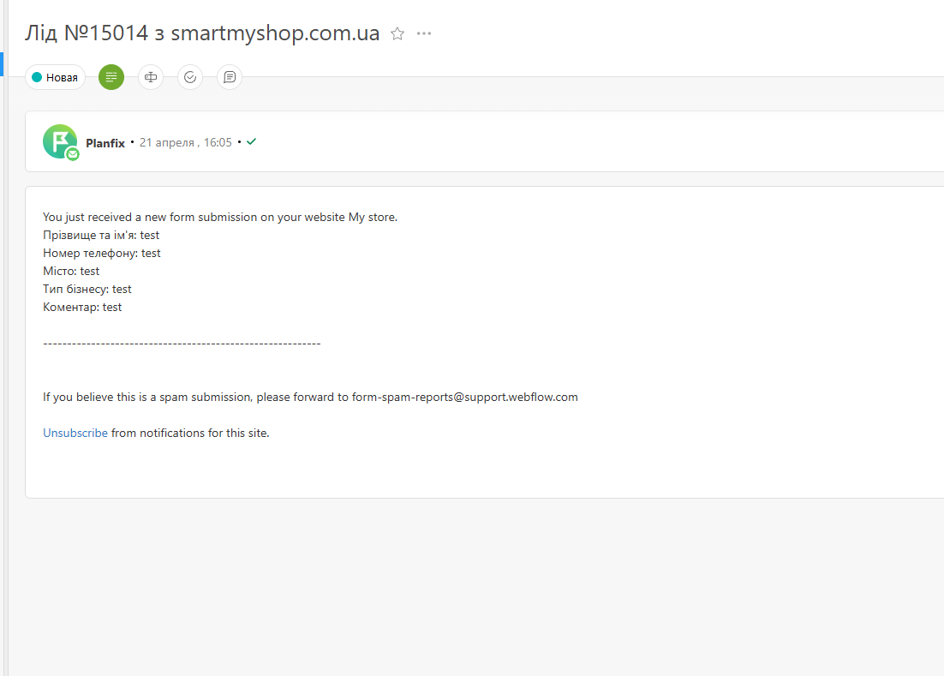Open the task fields (Ф) panel icon
This screenshot has width=944, height=676.
pos(151,78)
